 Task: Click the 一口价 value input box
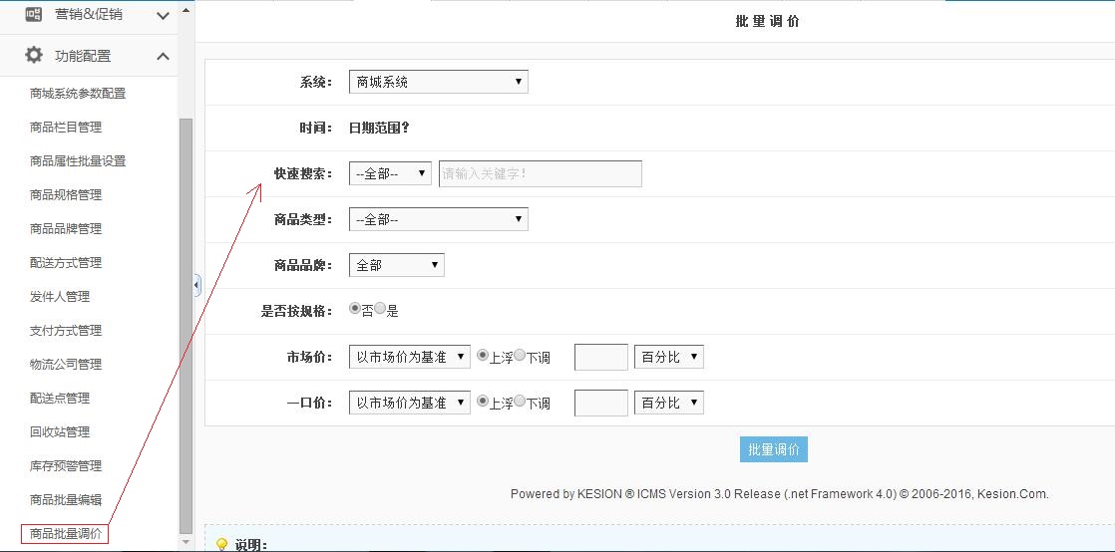[600, 403]
